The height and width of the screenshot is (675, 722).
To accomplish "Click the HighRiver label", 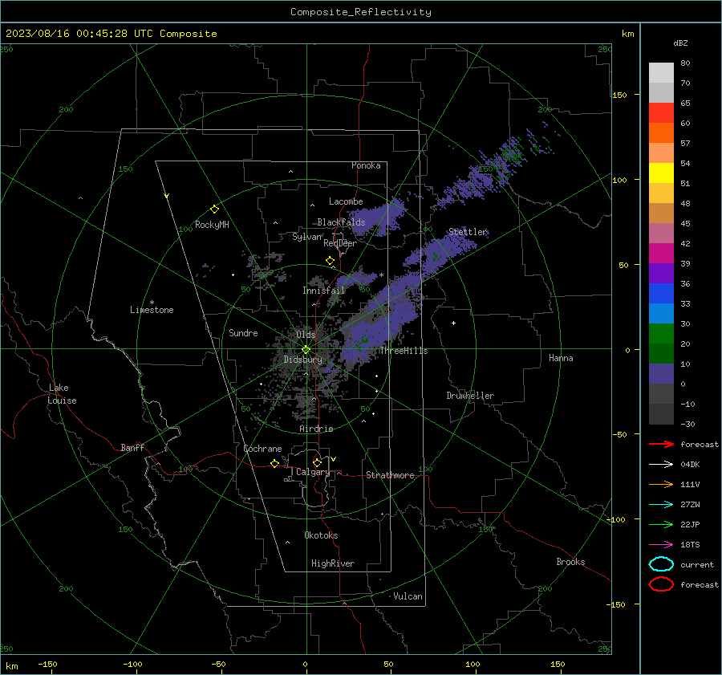I will (x=333, y=563).
